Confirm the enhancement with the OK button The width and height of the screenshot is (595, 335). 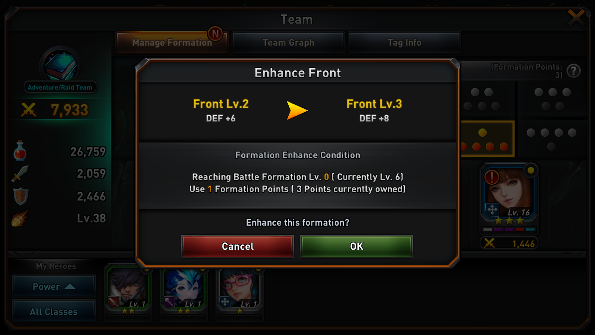pos(357,246)
